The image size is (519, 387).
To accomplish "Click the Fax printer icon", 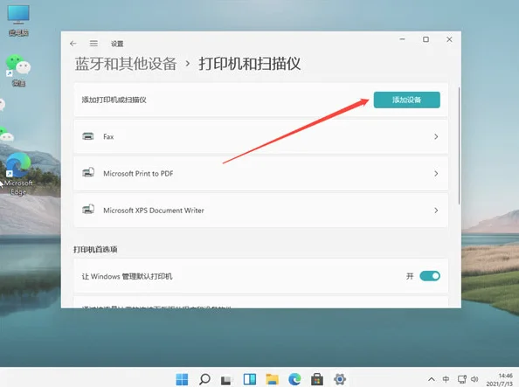I will (x=88, y=136).
